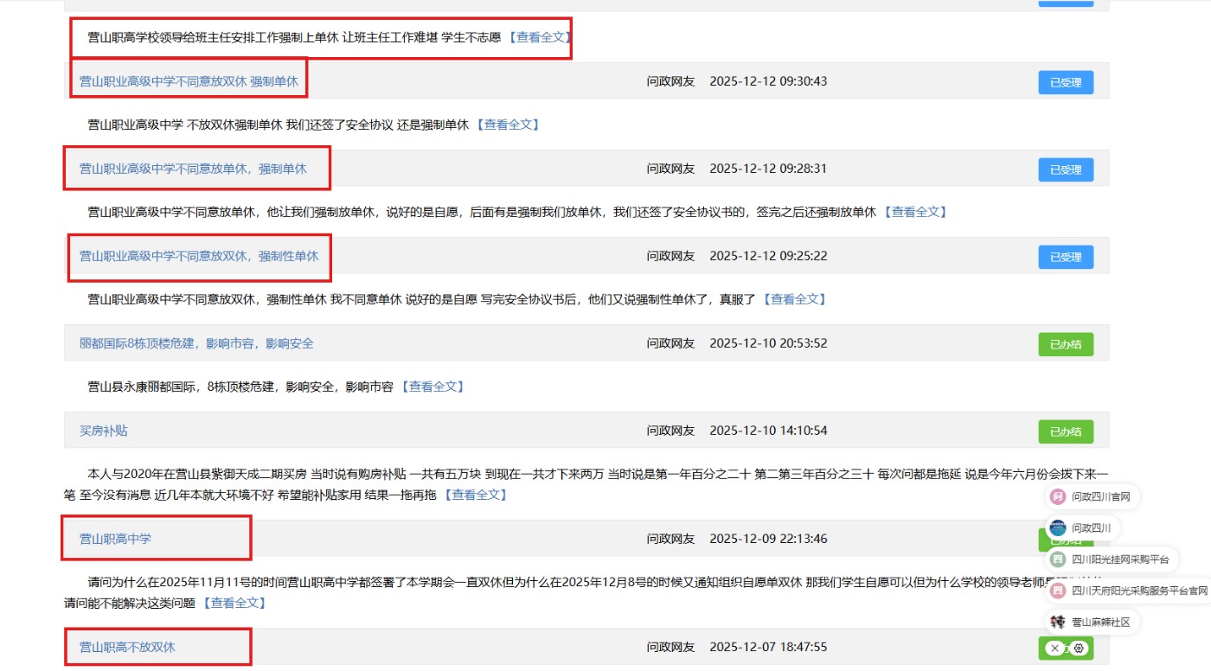Open the 买房补贴 post title
Viewport: 1211px width, 671px height.
[104, 431]
